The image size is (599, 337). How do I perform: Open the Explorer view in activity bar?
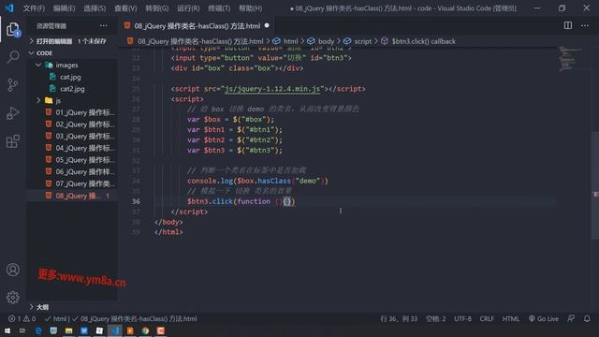(x=13, y=29)
